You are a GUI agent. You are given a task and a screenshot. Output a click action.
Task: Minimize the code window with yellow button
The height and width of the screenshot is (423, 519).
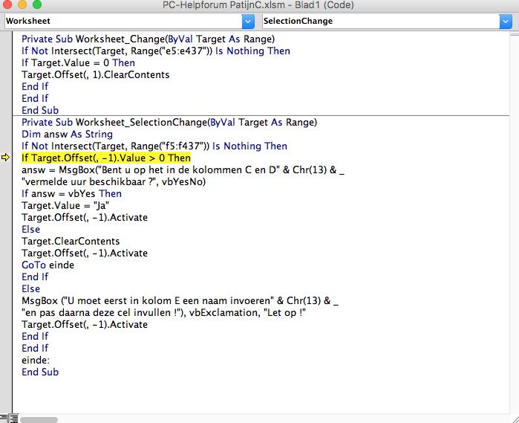[22, 4]
